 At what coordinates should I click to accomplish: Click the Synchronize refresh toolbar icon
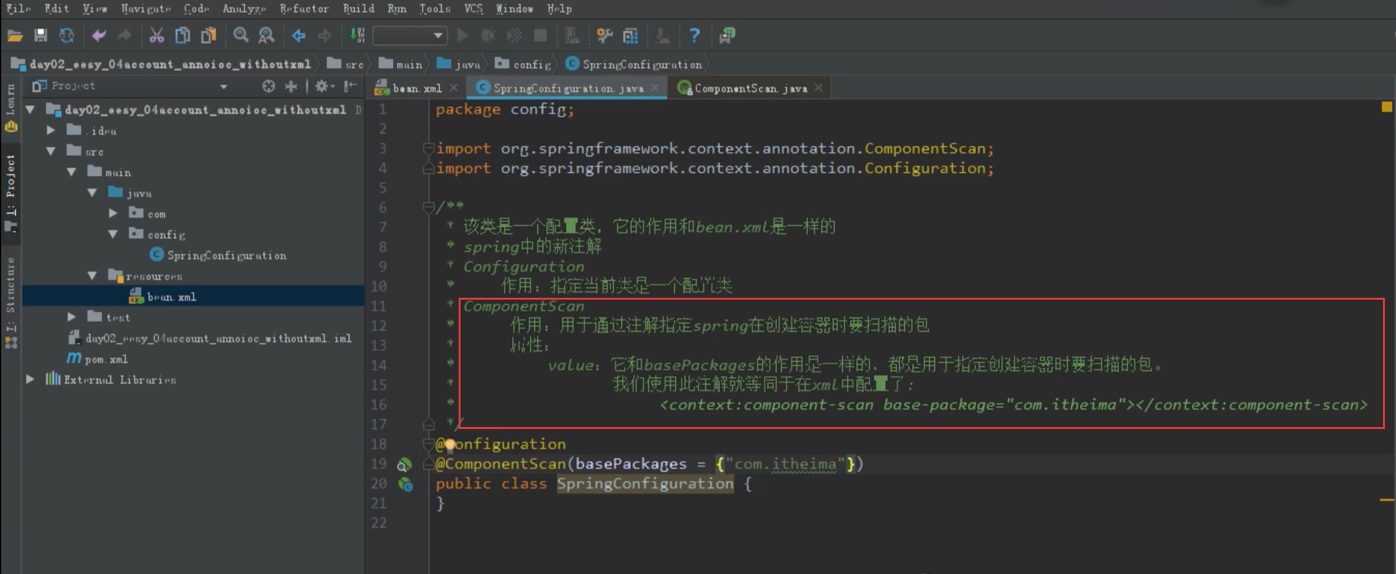pos(66,36)
